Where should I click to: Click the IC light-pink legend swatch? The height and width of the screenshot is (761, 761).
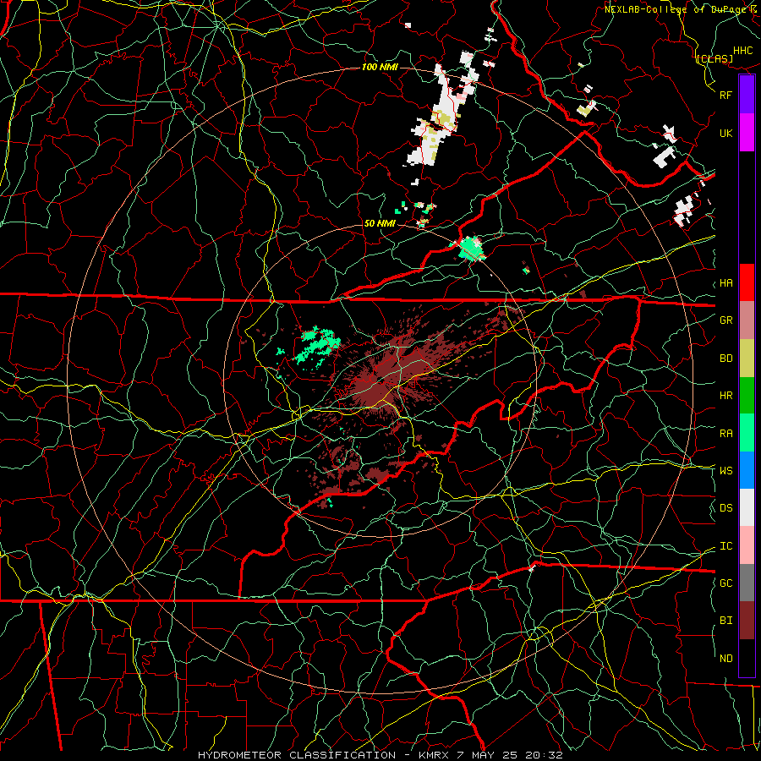[747, 545]
